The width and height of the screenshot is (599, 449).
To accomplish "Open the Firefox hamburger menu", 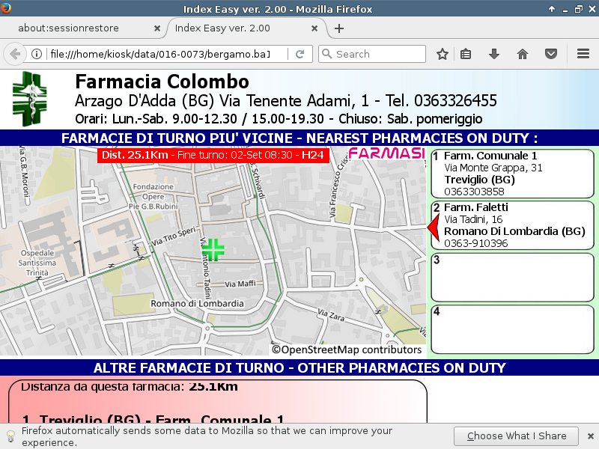I will (583, 54).
